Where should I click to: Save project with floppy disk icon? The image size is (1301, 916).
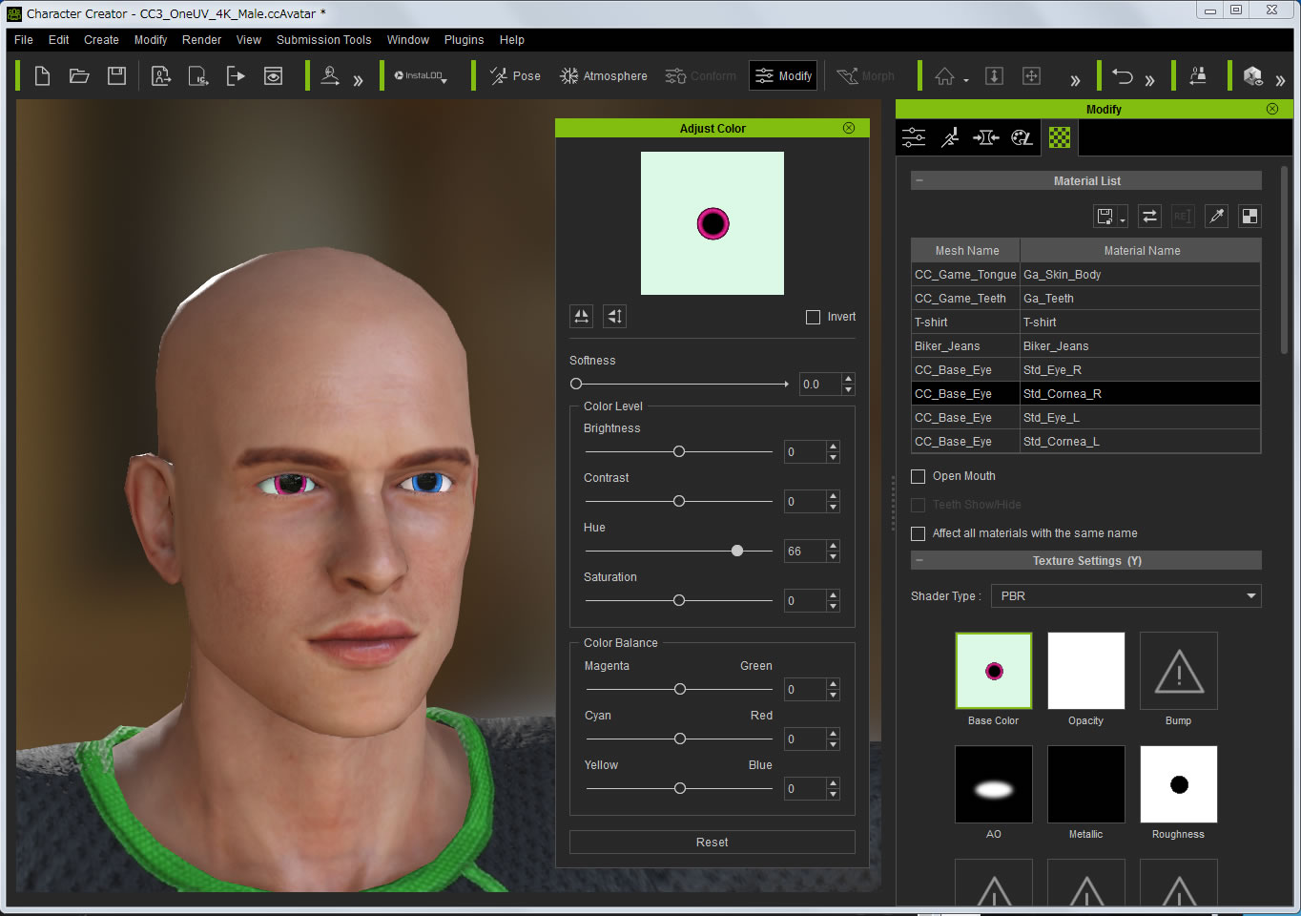(116, 76)
